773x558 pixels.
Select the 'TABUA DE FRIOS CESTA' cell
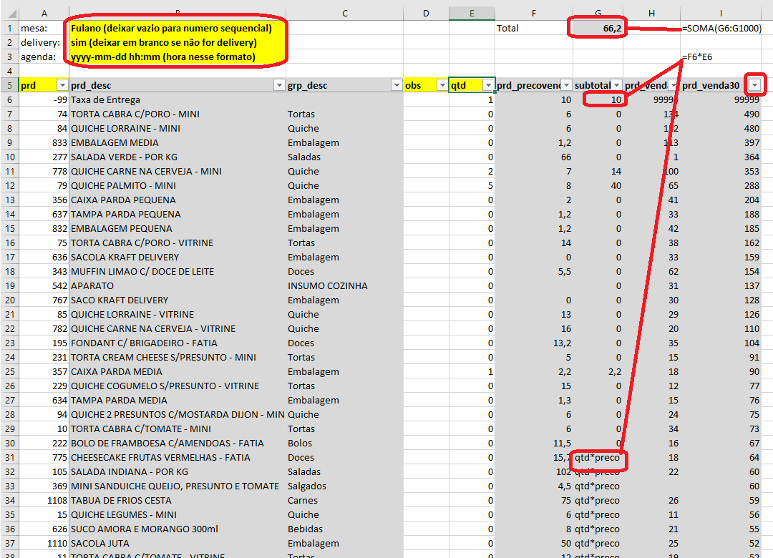click(x=178, y=500)
